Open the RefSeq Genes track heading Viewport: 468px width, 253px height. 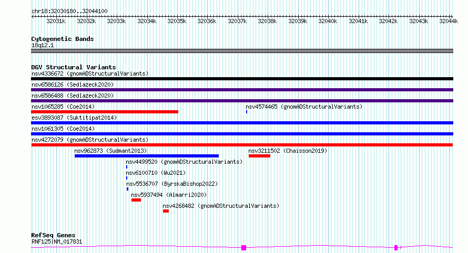point(53,235)
